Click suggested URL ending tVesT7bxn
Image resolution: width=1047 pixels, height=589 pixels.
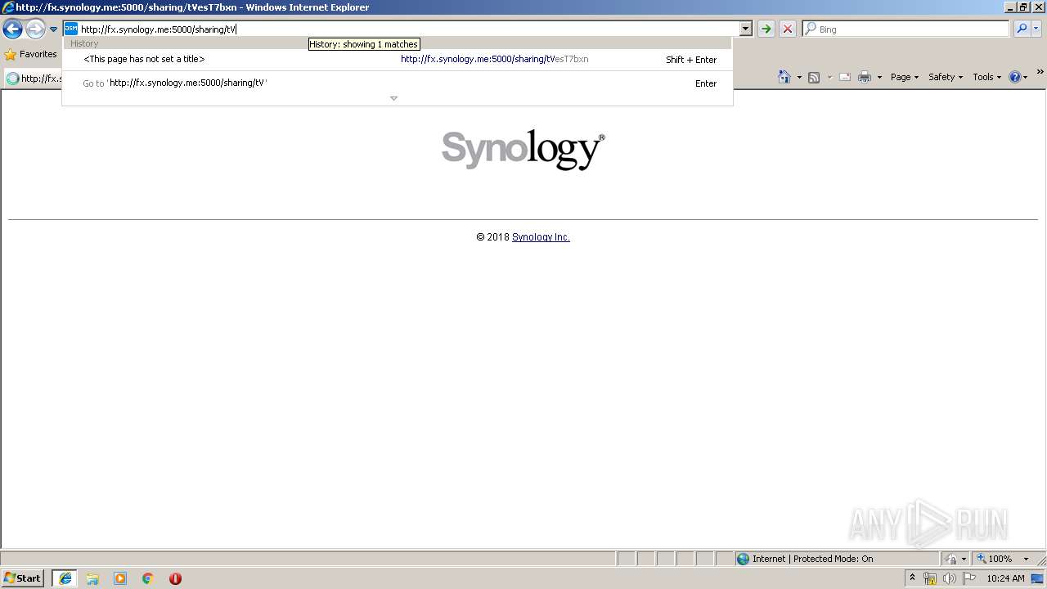click(494, 59)
